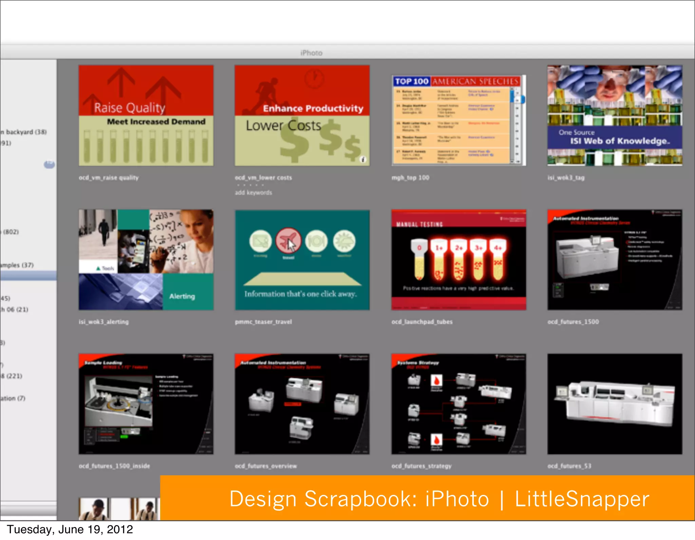Click the pmmc_teaser_travel thumbnail
This screenshot has height=540, width=695.
pos(302,260)
